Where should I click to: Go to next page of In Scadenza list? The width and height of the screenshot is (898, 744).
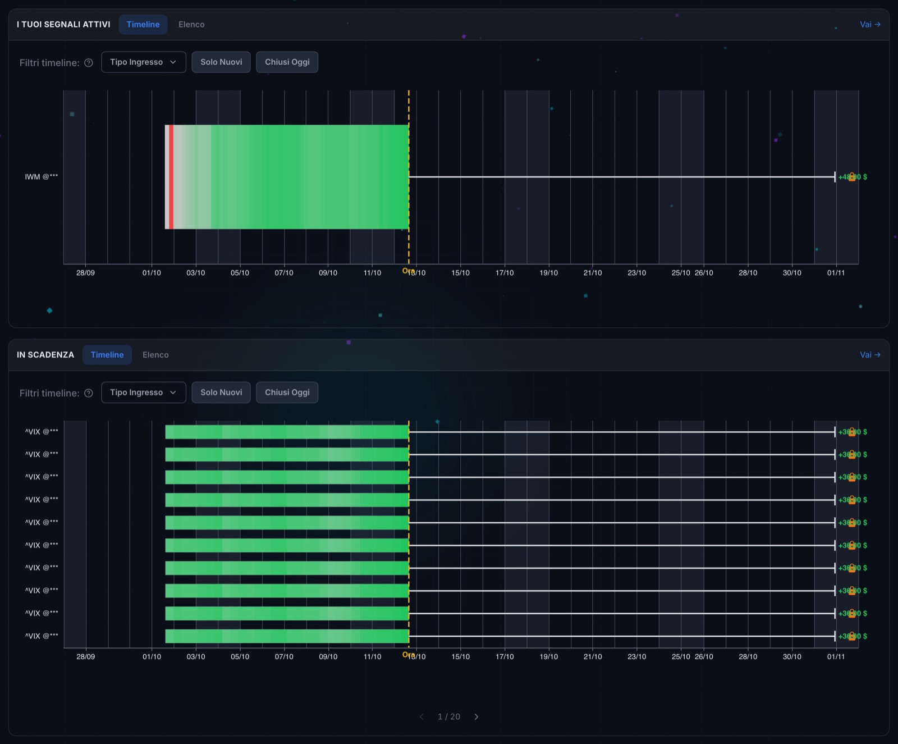(476, 716)
